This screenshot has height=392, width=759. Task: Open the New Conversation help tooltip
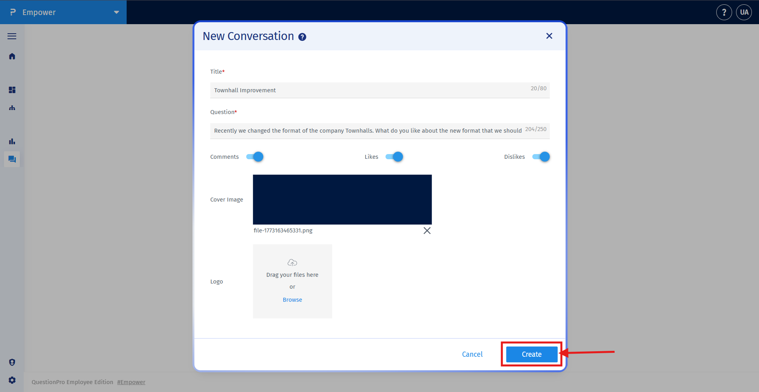[x=302, y=36]
